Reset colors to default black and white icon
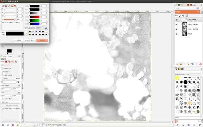This screenshot has height=127, width=203. point(7,54)
